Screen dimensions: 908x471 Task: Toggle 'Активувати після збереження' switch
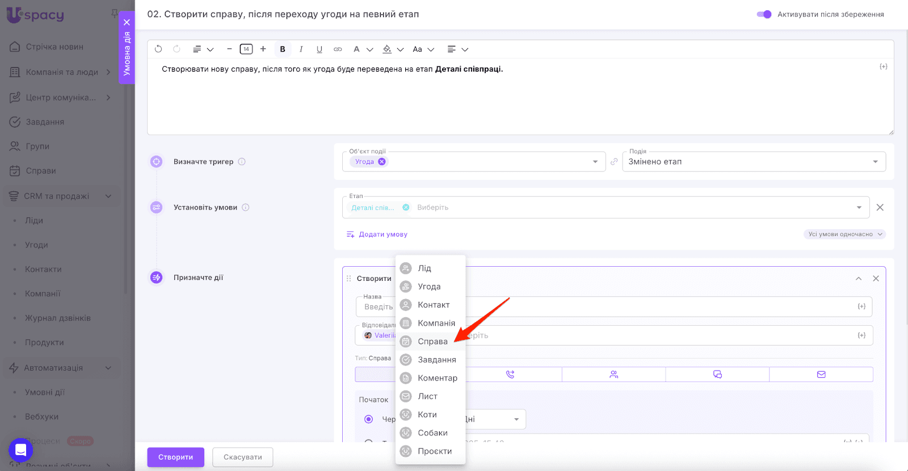click(764, 14)
